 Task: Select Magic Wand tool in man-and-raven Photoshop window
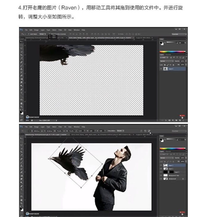(21, 148)
